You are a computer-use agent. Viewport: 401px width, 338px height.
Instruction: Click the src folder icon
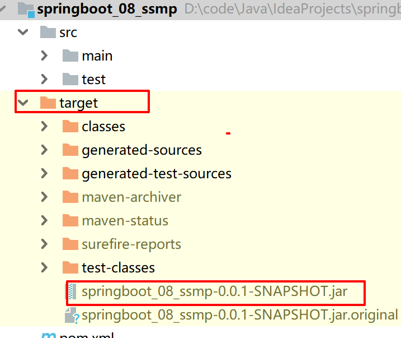click(x=48, y=33)
